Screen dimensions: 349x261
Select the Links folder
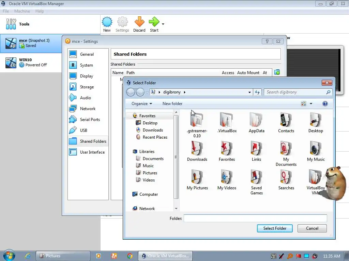coord(256,151)
